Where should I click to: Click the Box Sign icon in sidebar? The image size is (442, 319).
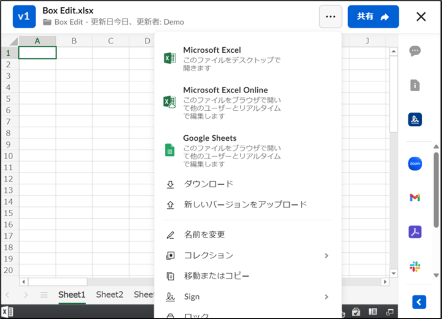[x=415, y=119]
